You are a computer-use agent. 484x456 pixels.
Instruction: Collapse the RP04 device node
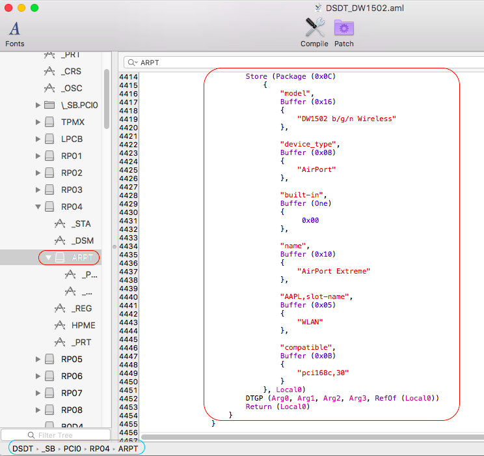point(38,207)
